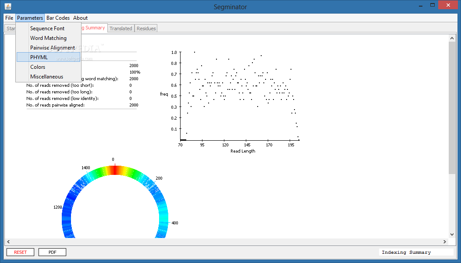461x263 pixels.
Task: Click the Read Length axis label
Action: pos(243,151)
